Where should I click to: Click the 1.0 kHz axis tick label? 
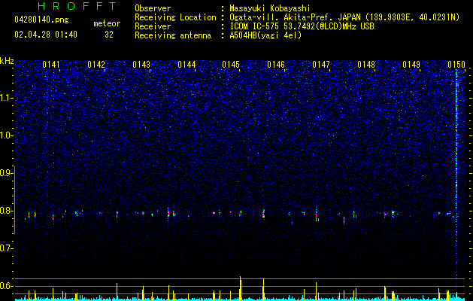point(5,135)
